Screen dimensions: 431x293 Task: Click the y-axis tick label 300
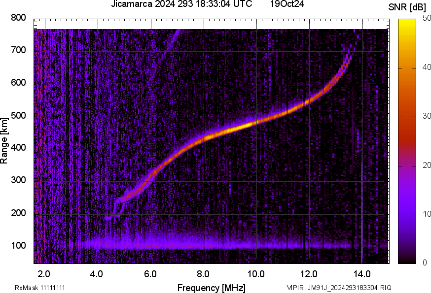click(x=18, y=180)
